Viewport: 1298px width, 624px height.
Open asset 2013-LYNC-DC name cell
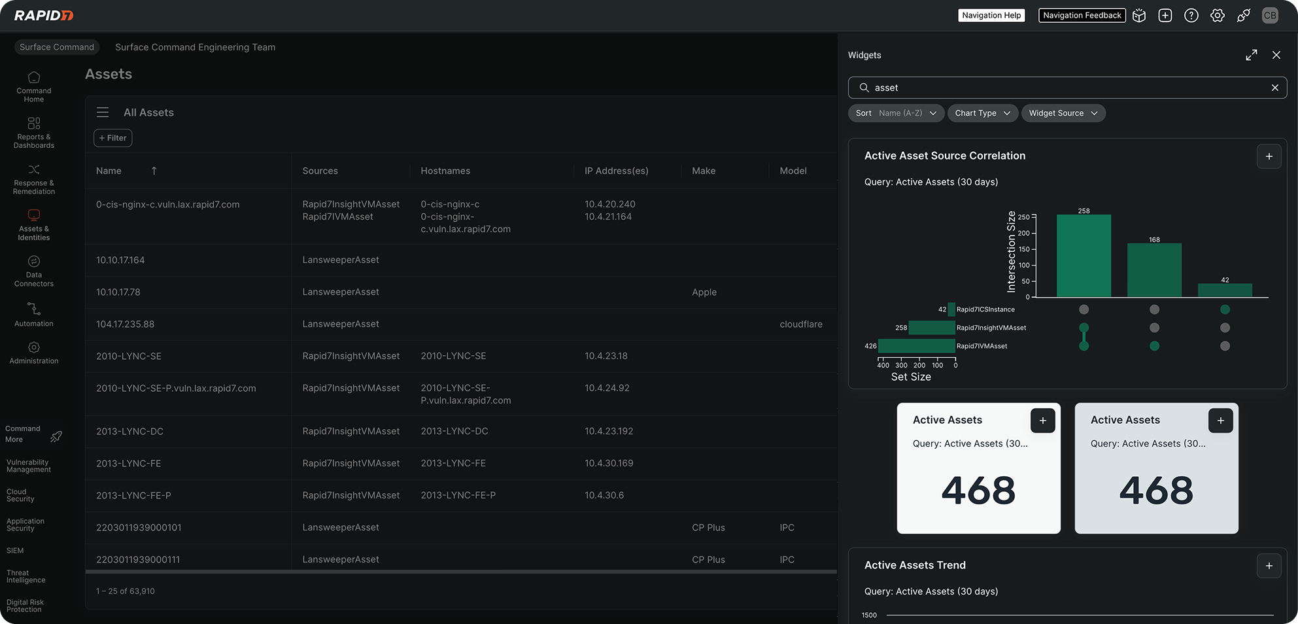[x=129, y=432]
